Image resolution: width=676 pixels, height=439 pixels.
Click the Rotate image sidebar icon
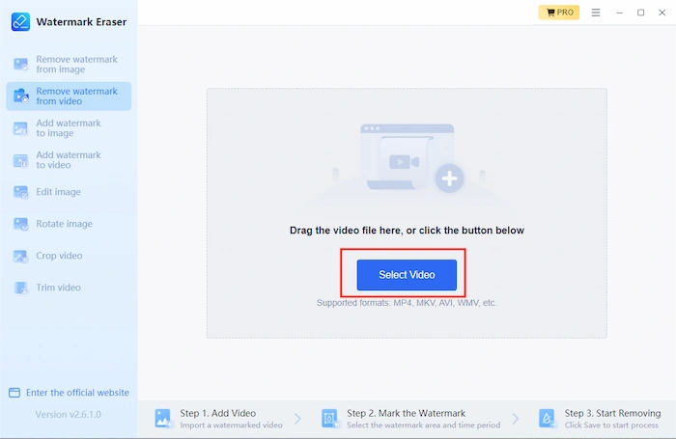pos(20,224)
